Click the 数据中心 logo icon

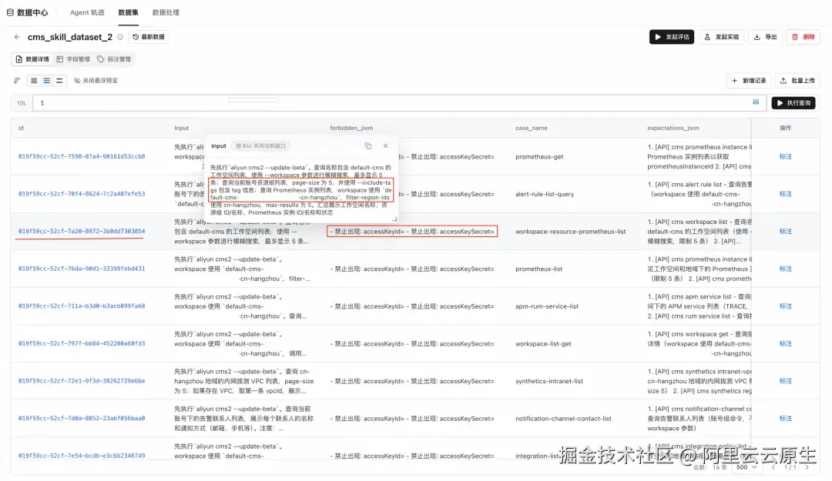coord(10,12)
